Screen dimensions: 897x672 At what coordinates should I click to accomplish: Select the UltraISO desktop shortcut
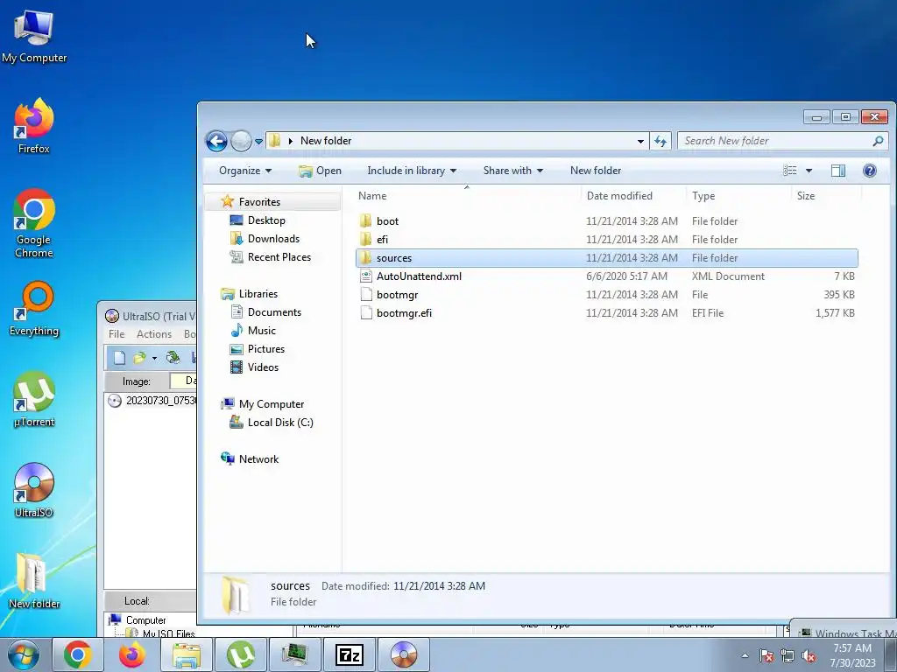(34, 490)
